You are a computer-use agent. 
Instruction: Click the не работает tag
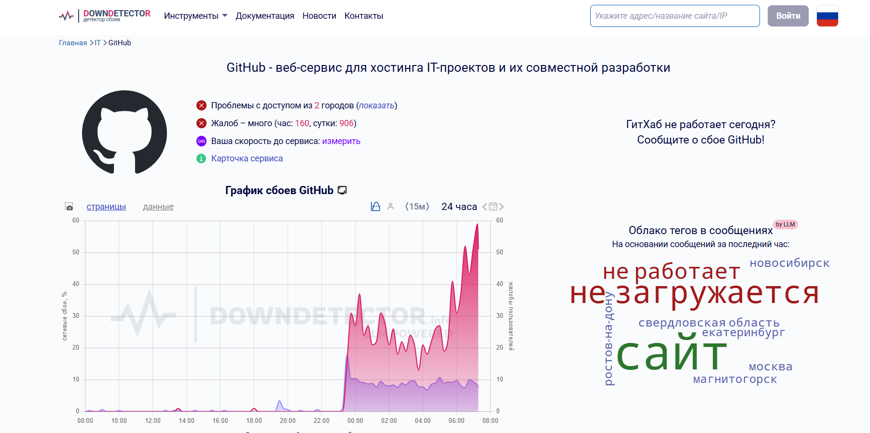click(x=671, y=271)
